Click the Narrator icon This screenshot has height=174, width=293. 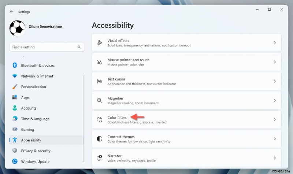99,158
